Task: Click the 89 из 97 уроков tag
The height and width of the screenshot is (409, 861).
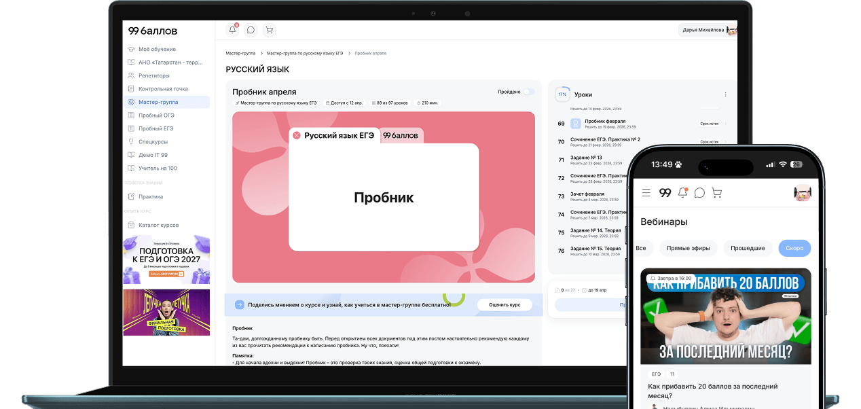Action: [x=389, y=103]
